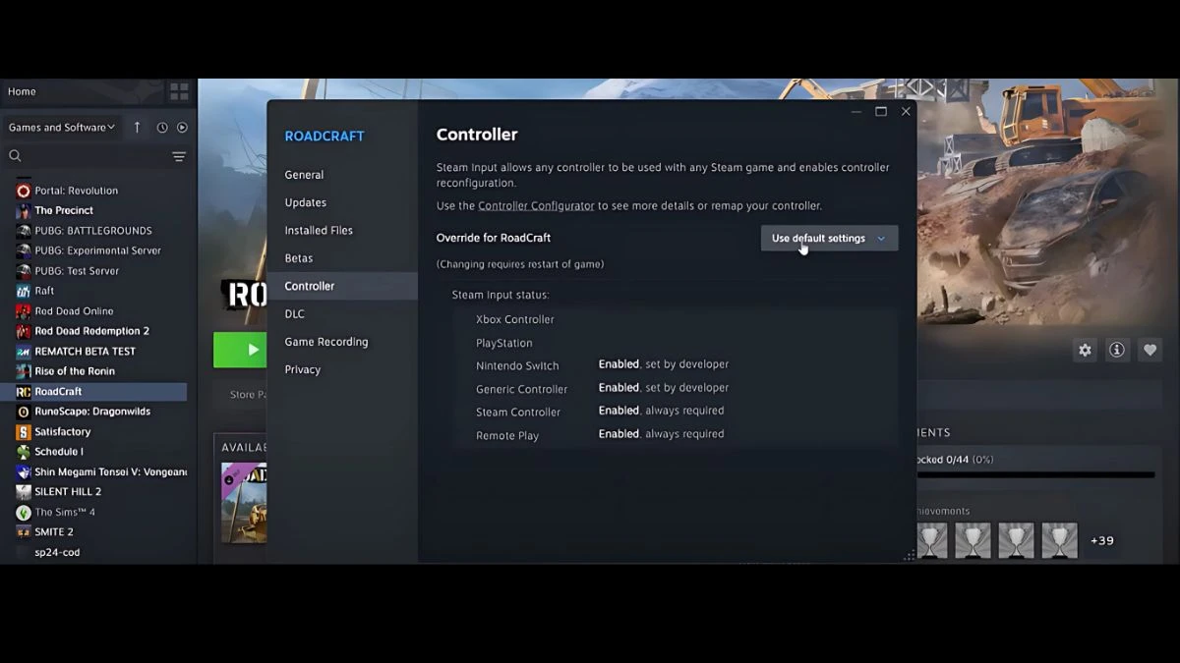Open game settings gear icon on library page
The image size is (1180, 663).
(1085, 350)
